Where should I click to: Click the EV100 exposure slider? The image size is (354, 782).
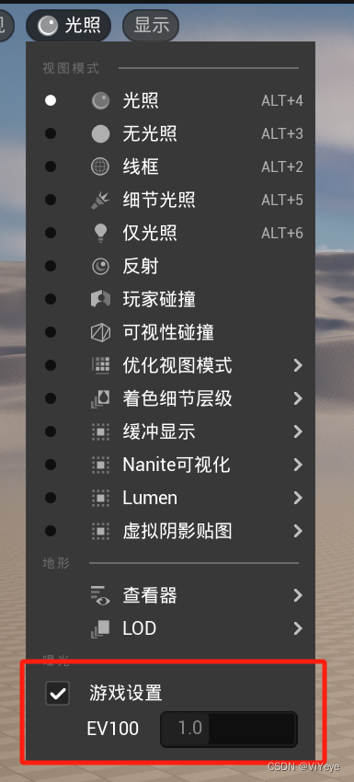coord(228,729)
